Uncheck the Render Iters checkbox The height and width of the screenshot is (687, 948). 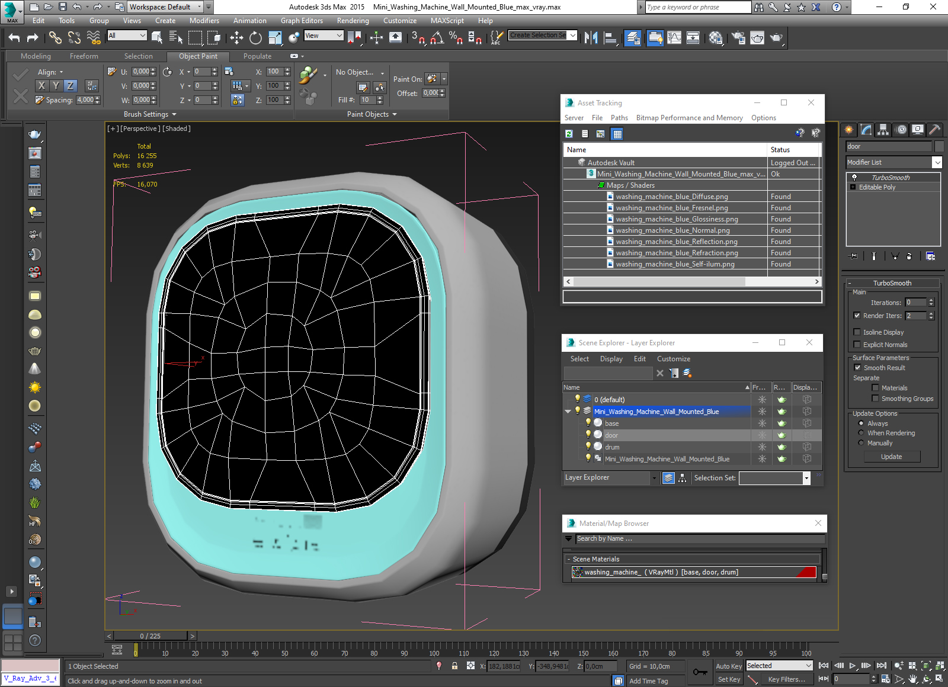tap(857, 316)
